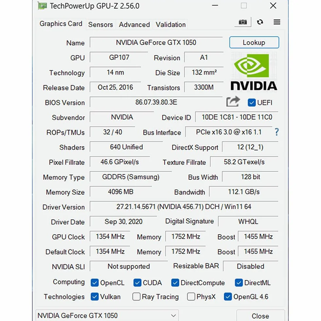Image resolution: width=321 pixels, height=321 pixels.
Task: Click the Driver Version field
Action: pos(184,206)
